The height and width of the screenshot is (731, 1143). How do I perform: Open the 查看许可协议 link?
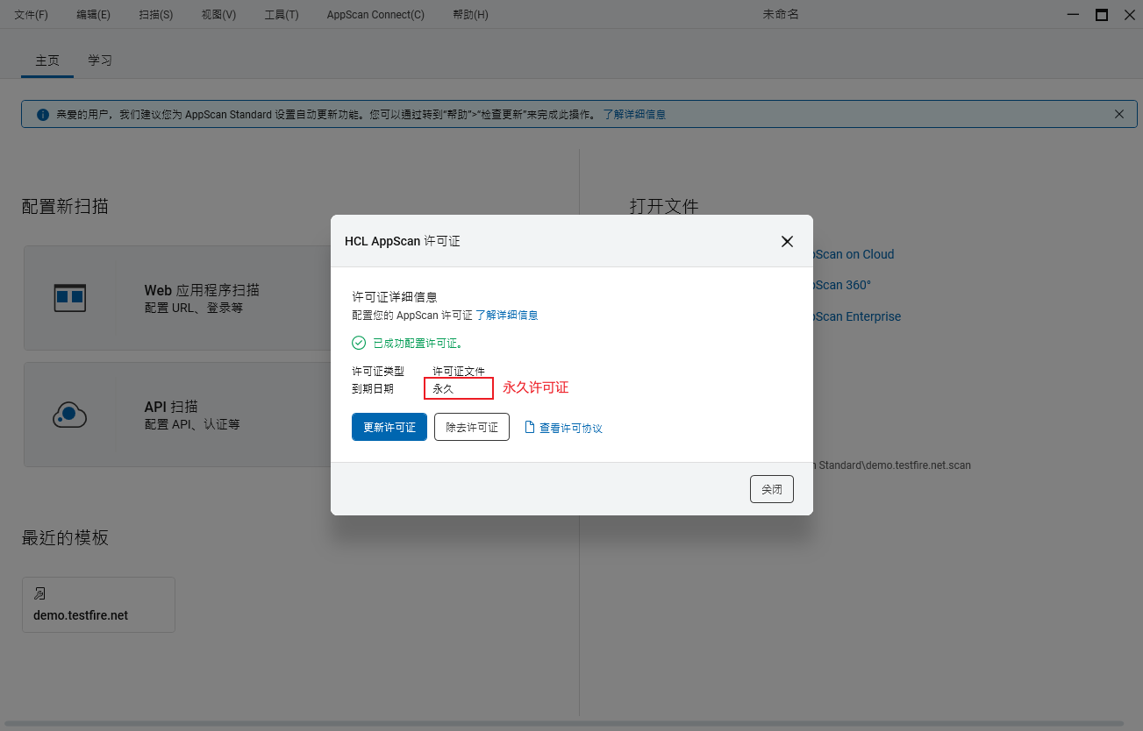coord(571,428)
